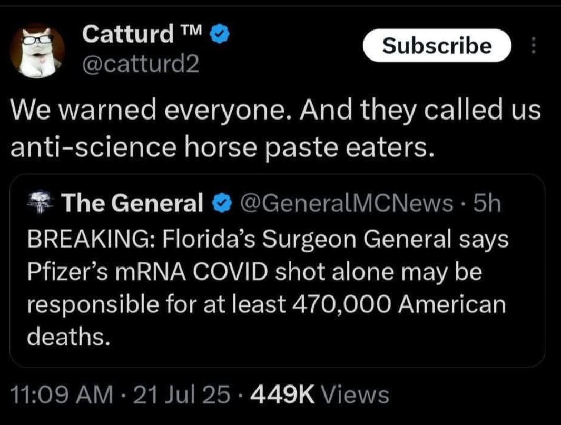Open The General's display name link
Viewport: 561px width, 425px height.
[133, 203]
